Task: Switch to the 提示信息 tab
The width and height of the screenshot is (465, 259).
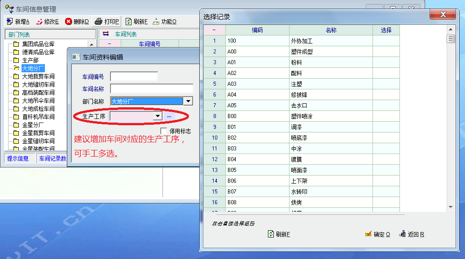Action: [x=18, y=158]
